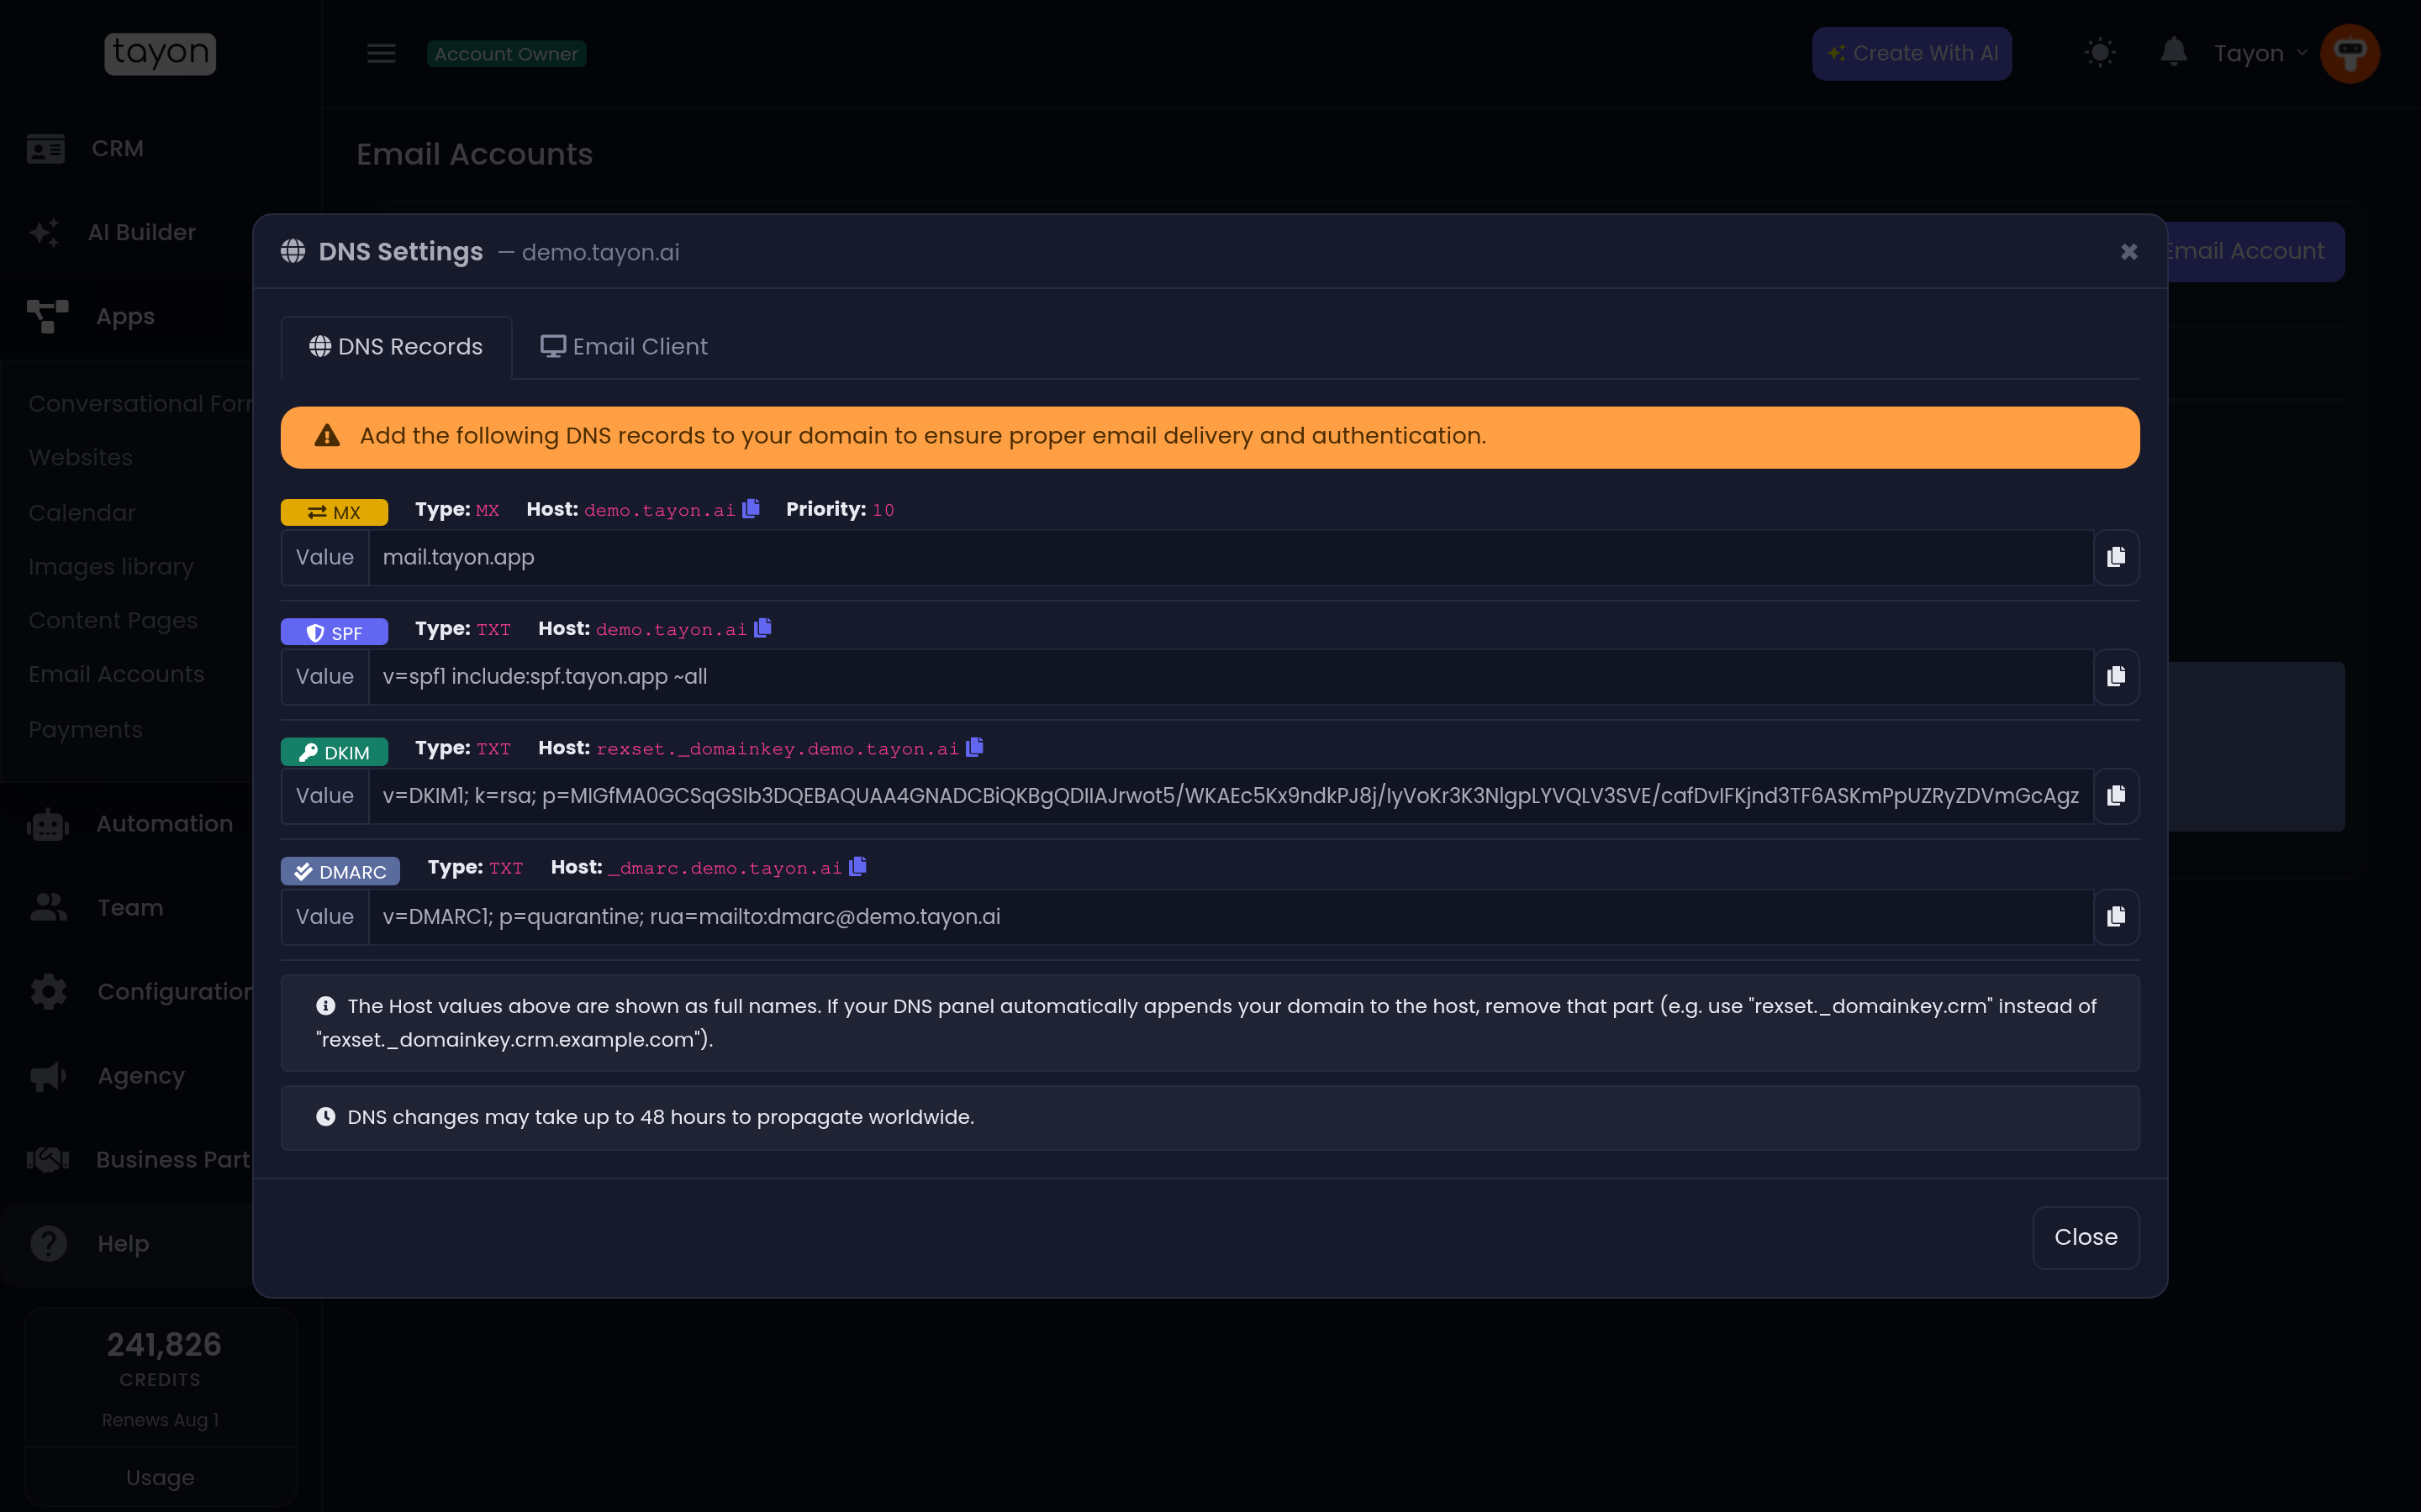2421x1512 pixels.
Task: Click the MX Priority value 10
Action: [883, 510]
